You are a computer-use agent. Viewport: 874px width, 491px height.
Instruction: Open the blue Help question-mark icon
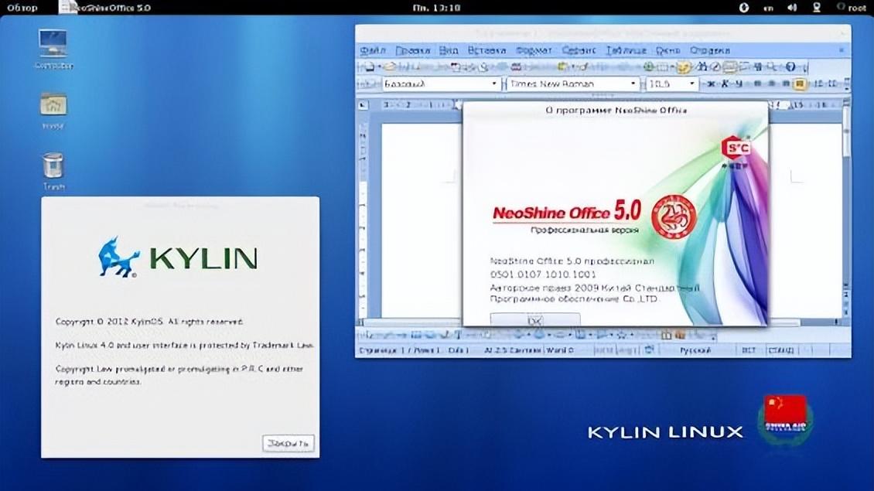tap(790, 67)
